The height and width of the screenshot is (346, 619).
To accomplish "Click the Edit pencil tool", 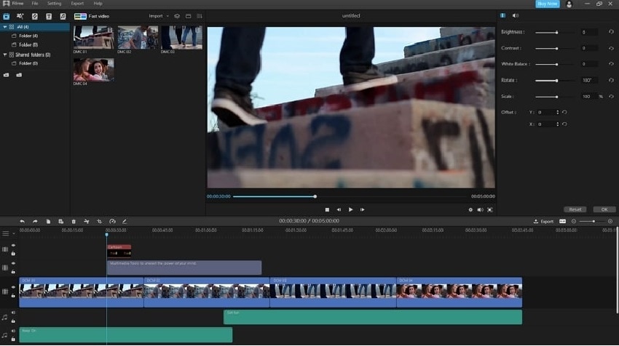I will tap(125, 222).
